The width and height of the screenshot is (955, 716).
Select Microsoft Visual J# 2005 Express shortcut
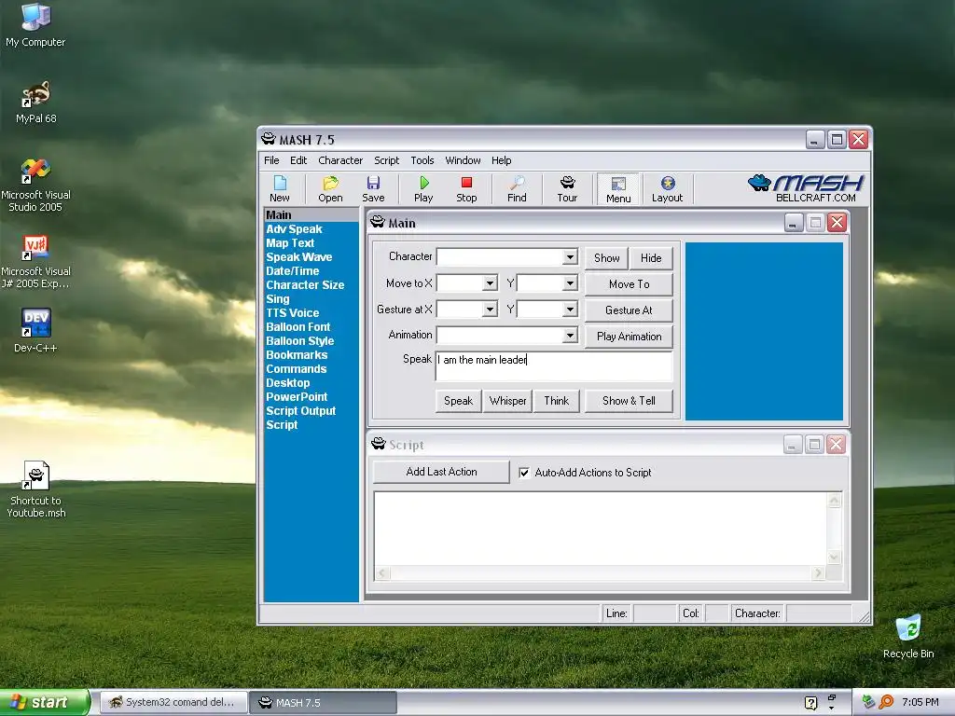(35, 262)
